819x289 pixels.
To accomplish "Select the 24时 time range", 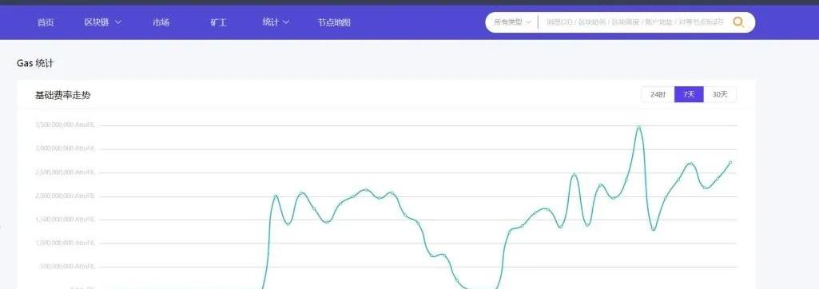I will (658, 94).
